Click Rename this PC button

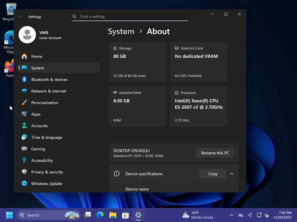click(x=215, y=153)
